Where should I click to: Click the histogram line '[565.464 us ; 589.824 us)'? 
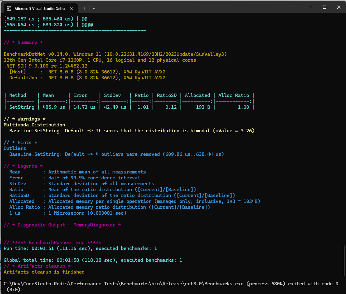(48, 25)
